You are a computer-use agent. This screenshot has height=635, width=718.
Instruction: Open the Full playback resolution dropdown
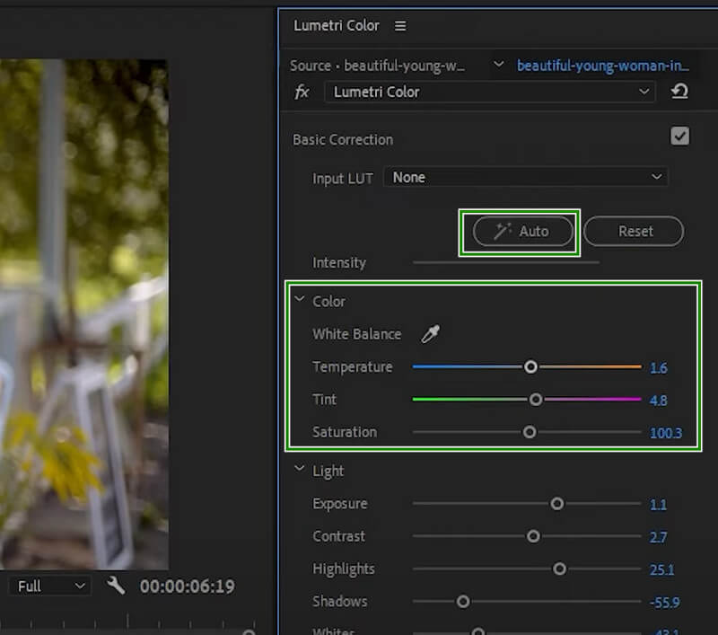click(51, 586)
